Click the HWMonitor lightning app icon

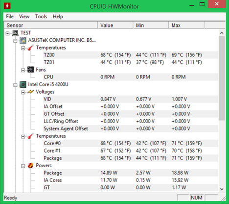pyautogui.click(x=7, y=6)
